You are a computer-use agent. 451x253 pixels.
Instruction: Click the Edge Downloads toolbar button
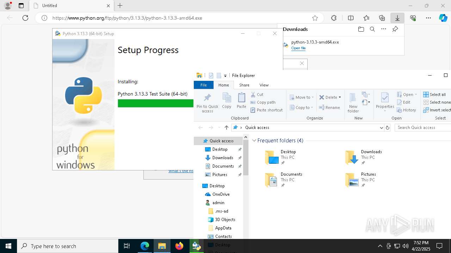[397, 18]
